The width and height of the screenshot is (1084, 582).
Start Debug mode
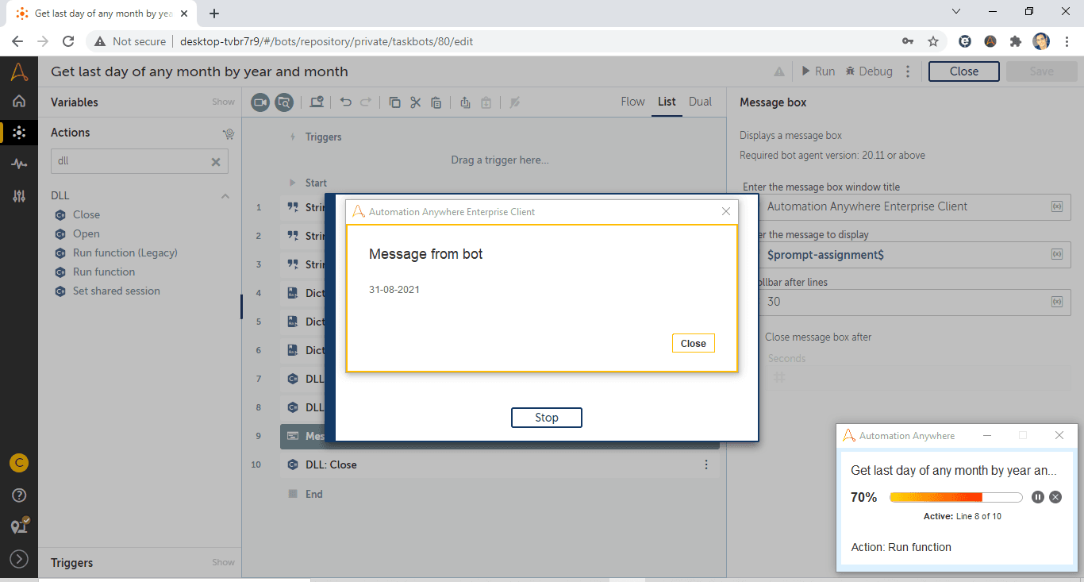pyautogui.click(x=869, y=71)
